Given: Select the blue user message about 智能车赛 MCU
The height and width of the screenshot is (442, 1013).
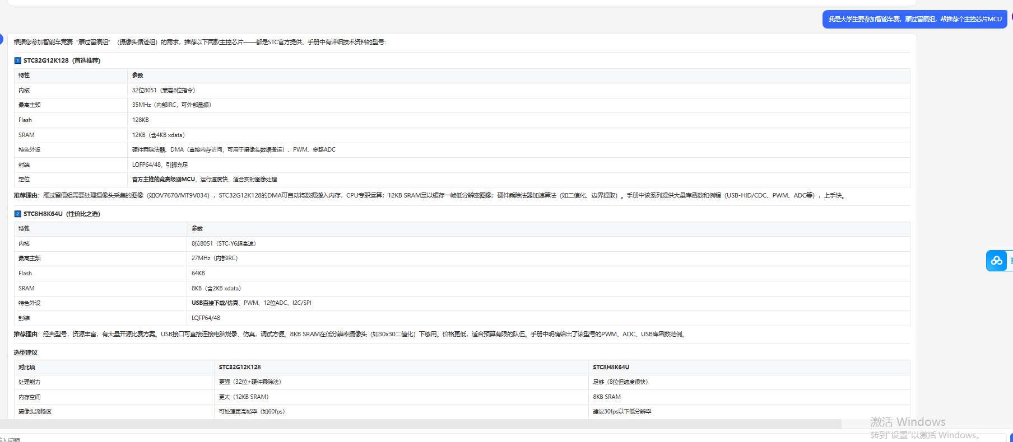Looking at the screenshot, I should coord(914,19).
